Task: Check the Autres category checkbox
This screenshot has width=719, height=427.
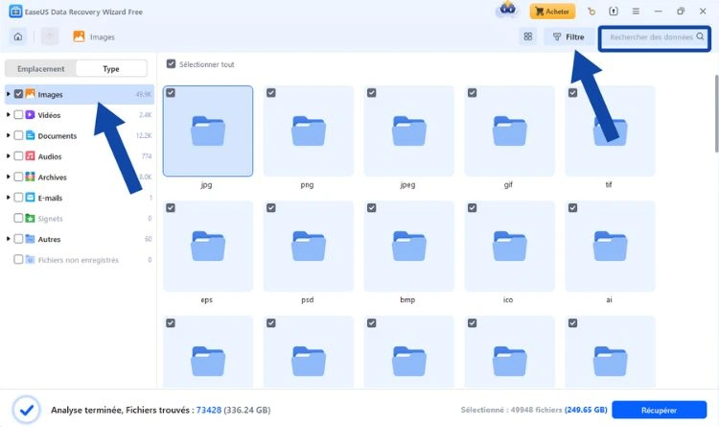Action: [x=18, y=239]
